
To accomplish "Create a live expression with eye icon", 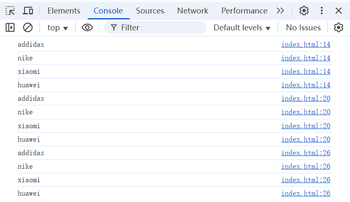I will point(87,28).
